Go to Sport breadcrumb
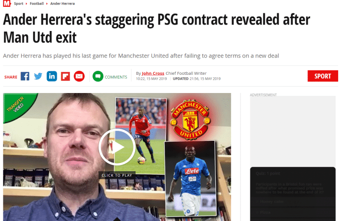Viewport: 345px width, 221px height. [19, 3]
